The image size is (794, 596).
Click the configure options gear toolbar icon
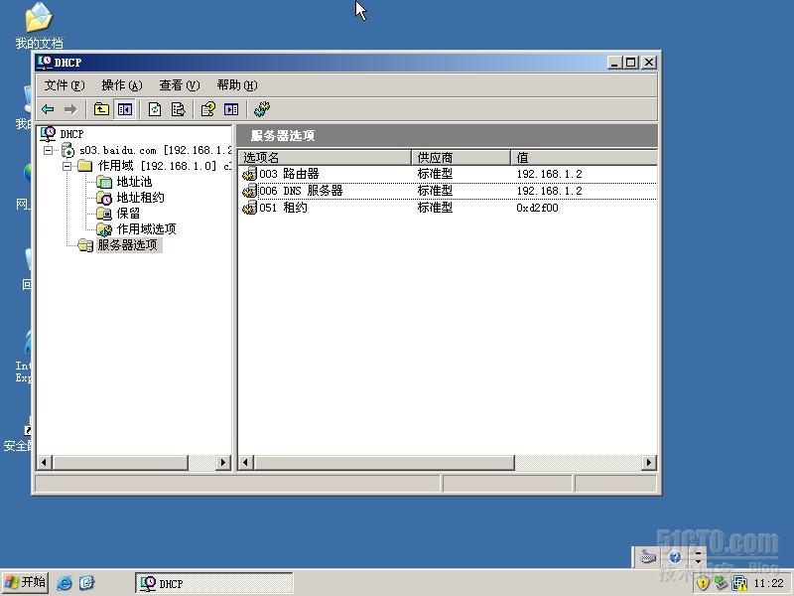click(x=262, y=109)
